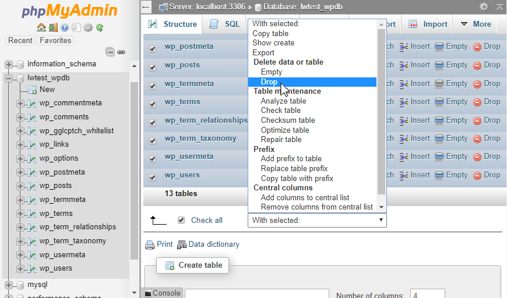Click Empty icon for wp_posts row
Image resolution: width=507 pixels, height=298 pixels.
click(439, 66)
